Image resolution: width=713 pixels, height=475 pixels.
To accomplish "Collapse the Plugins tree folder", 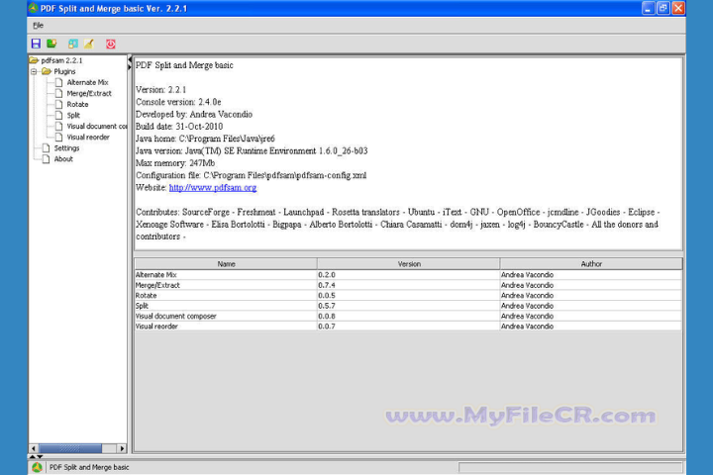I will (x=34, y=71).
